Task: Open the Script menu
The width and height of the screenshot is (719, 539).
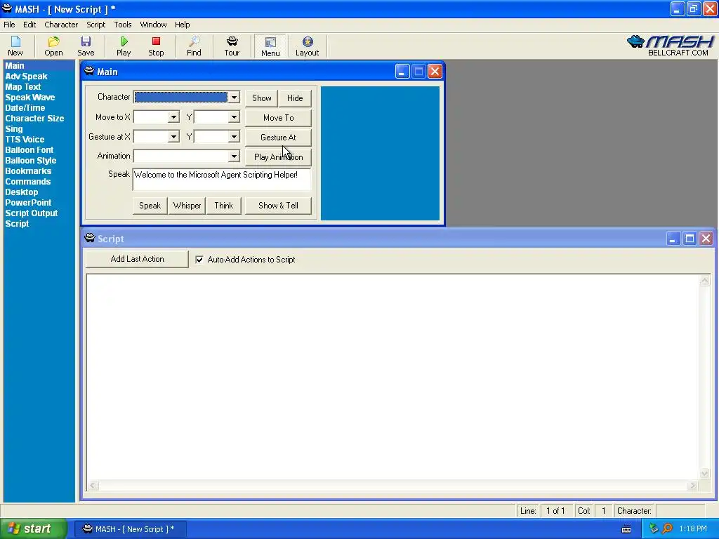Action: click(95, 25)
